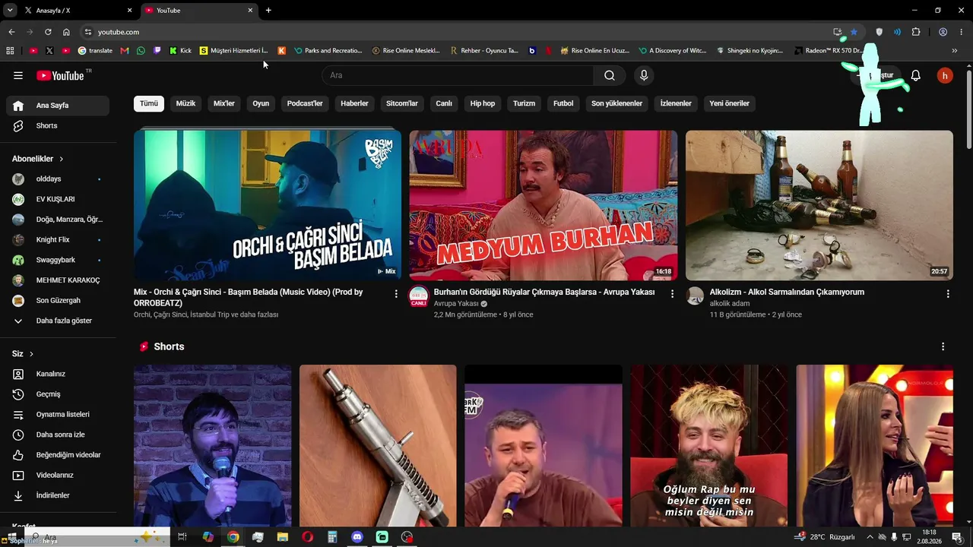
Task: Click the Chrome address bar showing youtube.com
Action: (x=456, y=32)
